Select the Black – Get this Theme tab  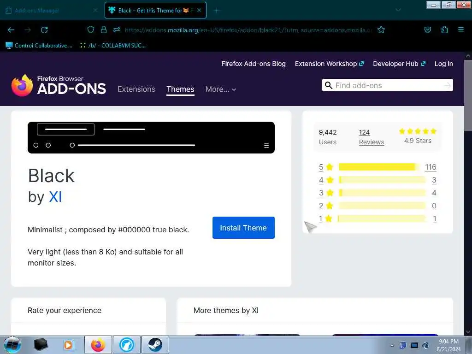[155, 10]
